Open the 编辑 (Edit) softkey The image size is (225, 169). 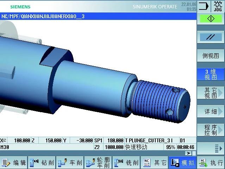coord(14,163)
